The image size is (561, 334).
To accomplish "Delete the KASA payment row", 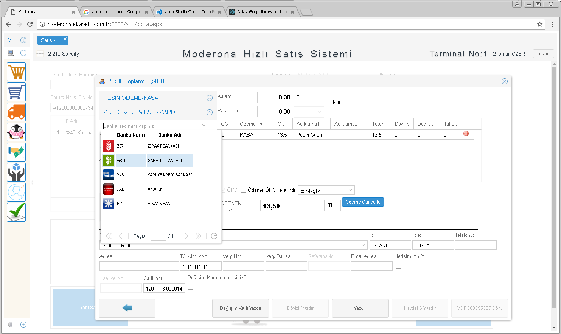I will 466,134.
